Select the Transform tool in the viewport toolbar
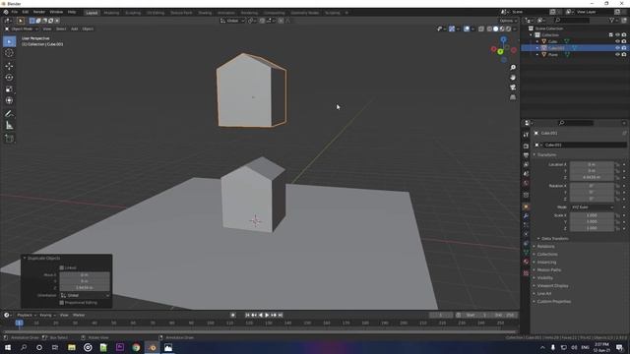This screenshot has height=354, width=630. point(9,100)
